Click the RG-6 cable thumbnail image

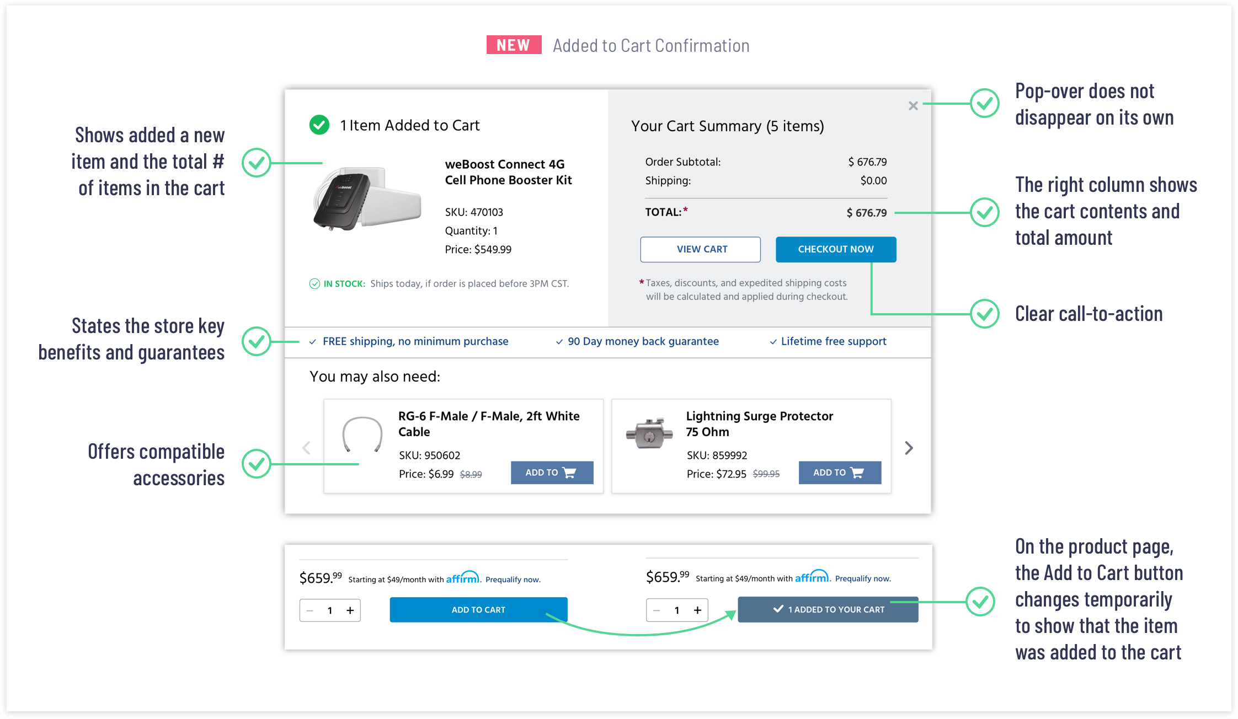click(x=362, y=434)
